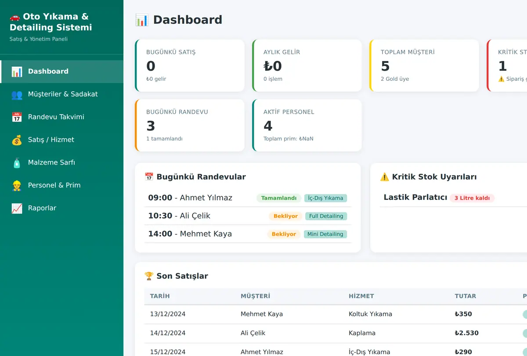Open the Dashboard menu item
This screenshot has height=356, width=527.
point(61,72)
